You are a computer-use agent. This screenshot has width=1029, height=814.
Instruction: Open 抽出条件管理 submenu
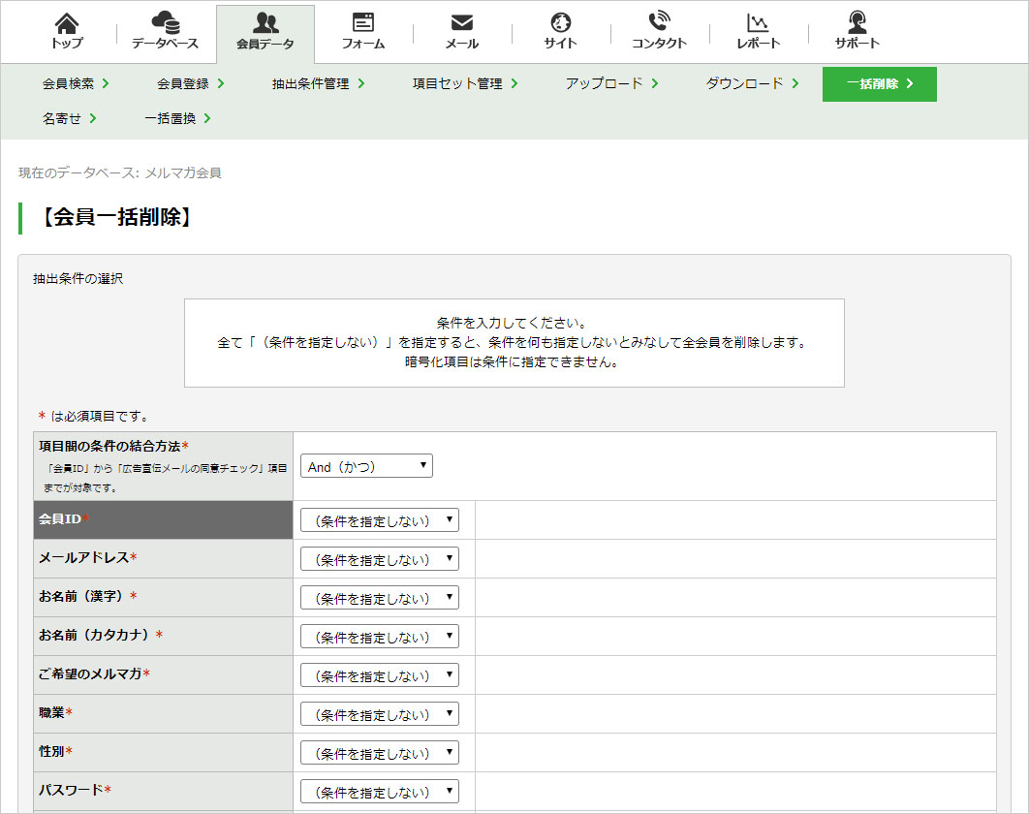tap(318, 84)
